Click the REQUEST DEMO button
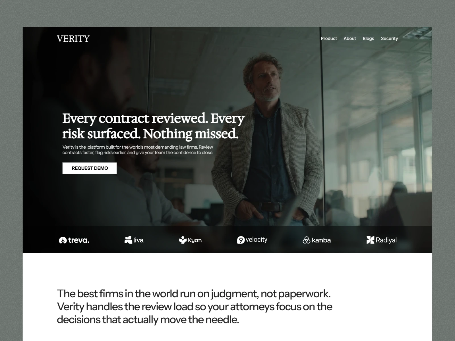This screenshot has width=455, height=341. coord(90,168)
